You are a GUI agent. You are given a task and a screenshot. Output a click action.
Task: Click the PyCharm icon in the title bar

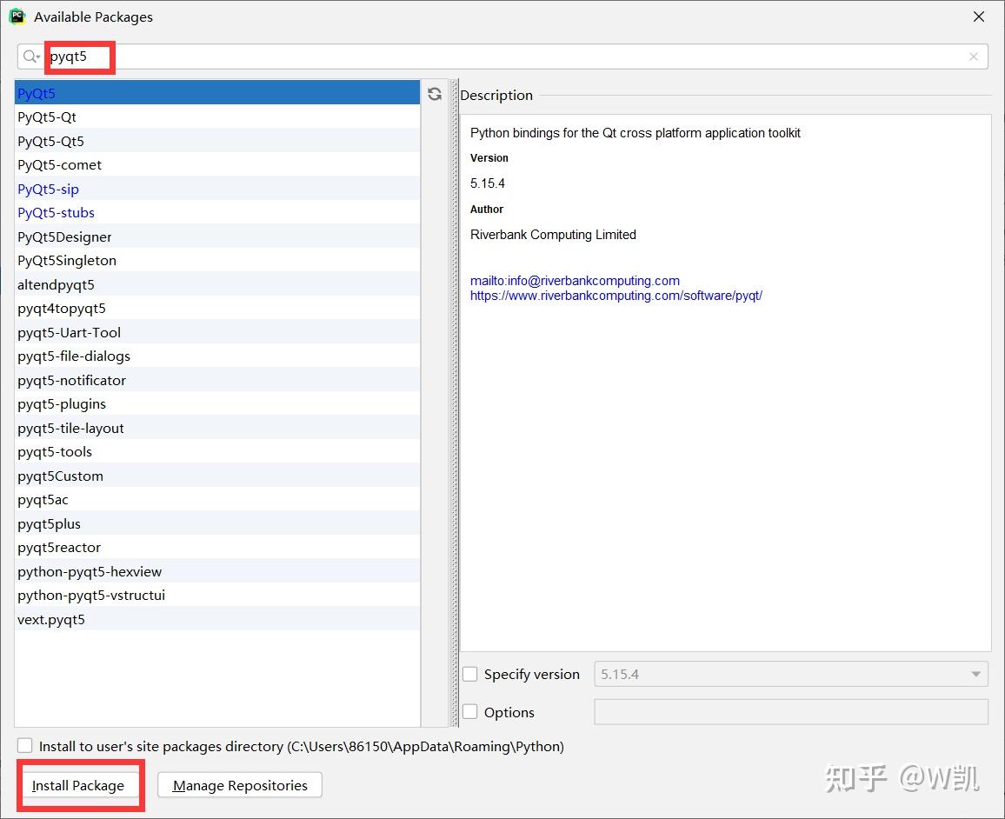(17, 16)
